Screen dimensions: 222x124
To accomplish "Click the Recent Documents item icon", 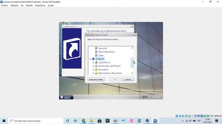I will tap(96, 52).
